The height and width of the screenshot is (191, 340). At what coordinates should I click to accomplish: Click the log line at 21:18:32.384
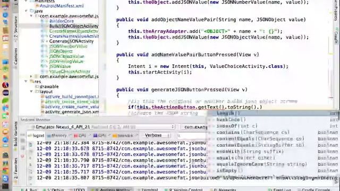[x=122, y=143]
